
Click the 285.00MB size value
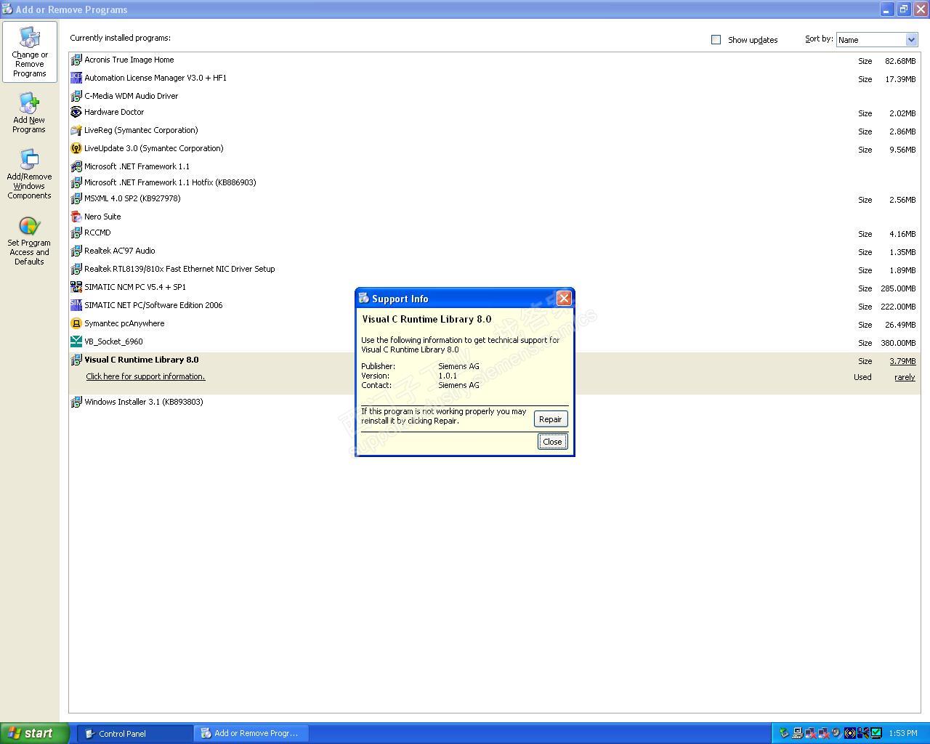pyautogui.click(x=898, y=288)
